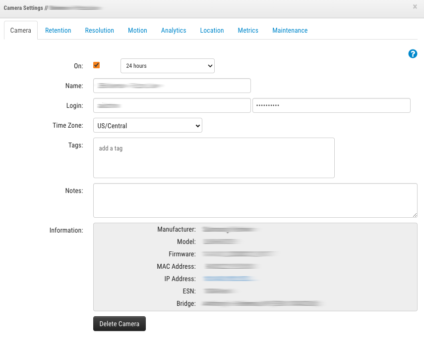424x338 pixels.
Task: Select the Analytics tab
Action: (x=174, y=30)
